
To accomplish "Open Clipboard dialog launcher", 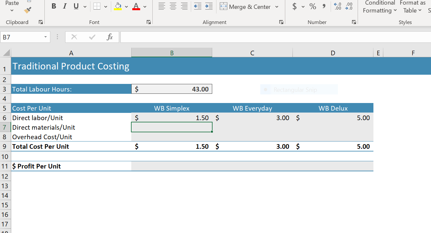I will 40,22.
